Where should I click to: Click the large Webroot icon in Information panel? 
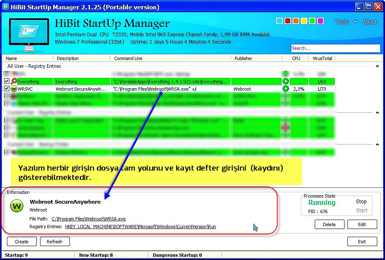pyautogui.click(x=17, y=206)
